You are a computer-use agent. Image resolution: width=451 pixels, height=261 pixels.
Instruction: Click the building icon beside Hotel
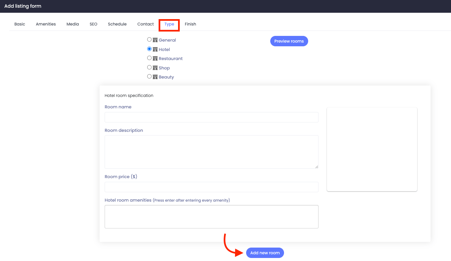point(155,49)
